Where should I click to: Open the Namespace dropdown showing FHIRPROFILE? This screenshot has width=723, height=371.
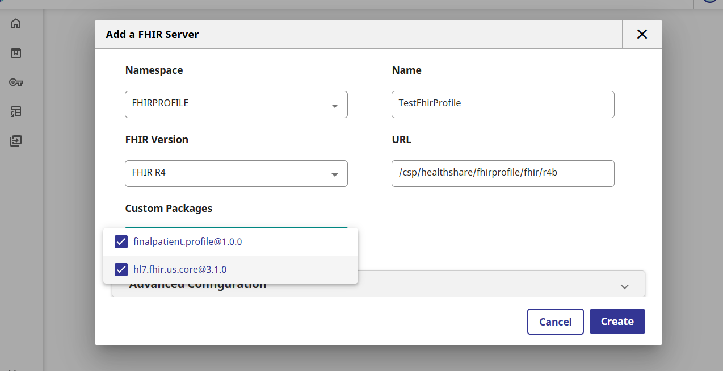[x=236, y=105]
